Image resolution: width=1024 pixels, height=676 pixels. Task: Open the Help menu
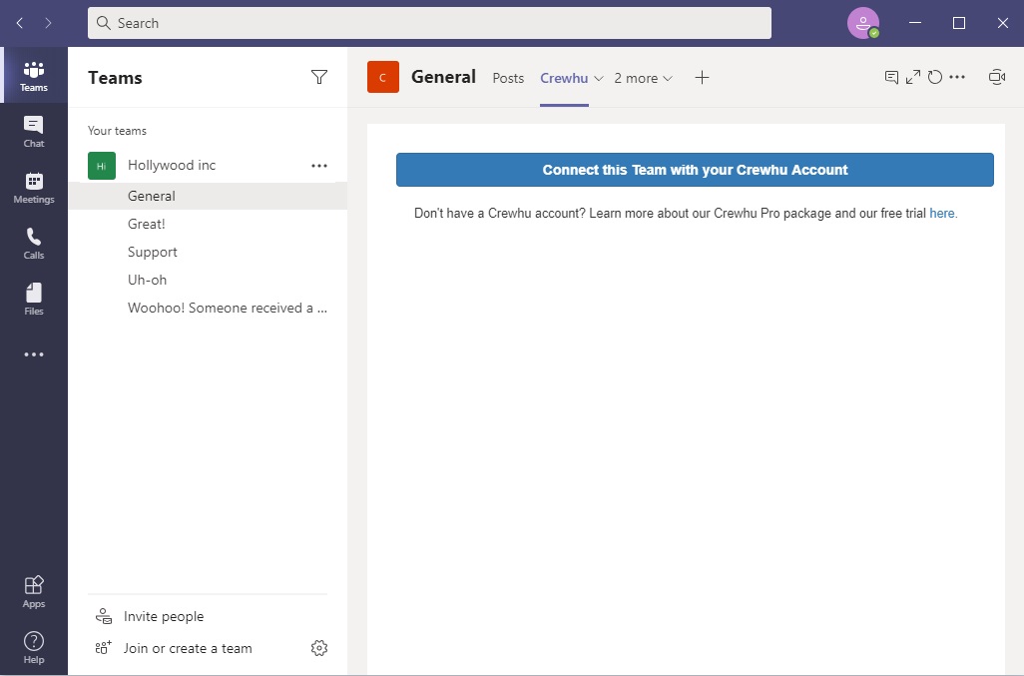click(33, 647)
